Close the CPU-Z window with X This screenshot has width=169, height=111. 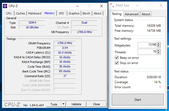click(101, 6)
